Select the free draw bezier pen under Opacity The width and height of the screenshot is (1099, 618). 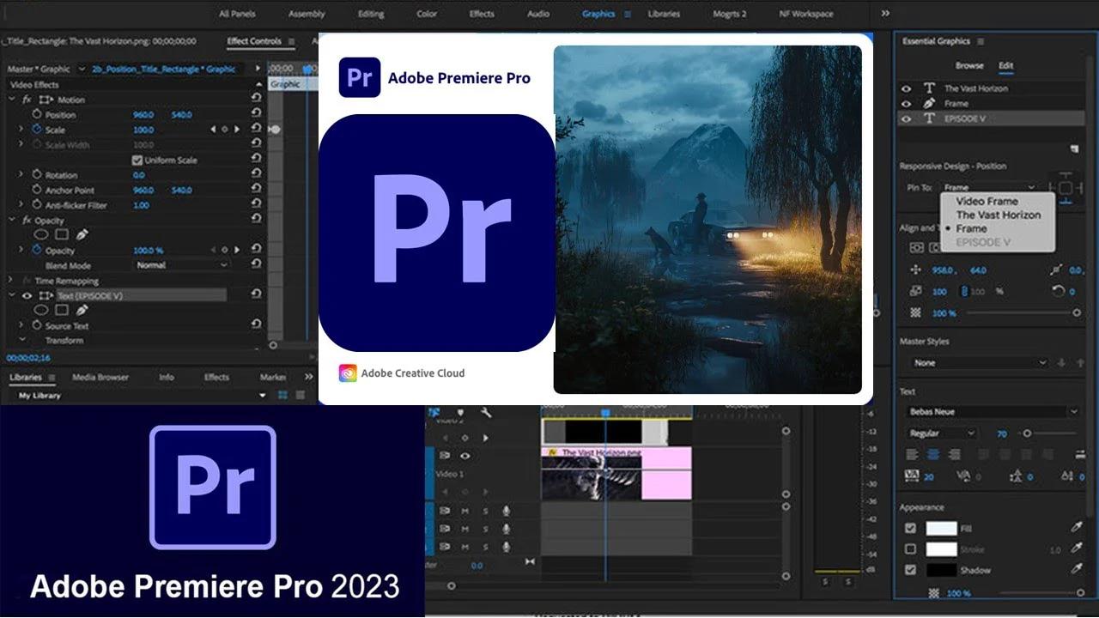click(x=82, y=233)
